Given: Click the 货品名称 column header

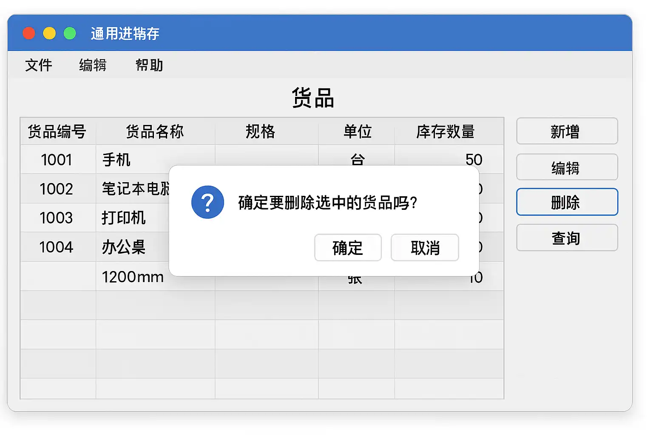Looking at the screenshot, I should (155, 132).
